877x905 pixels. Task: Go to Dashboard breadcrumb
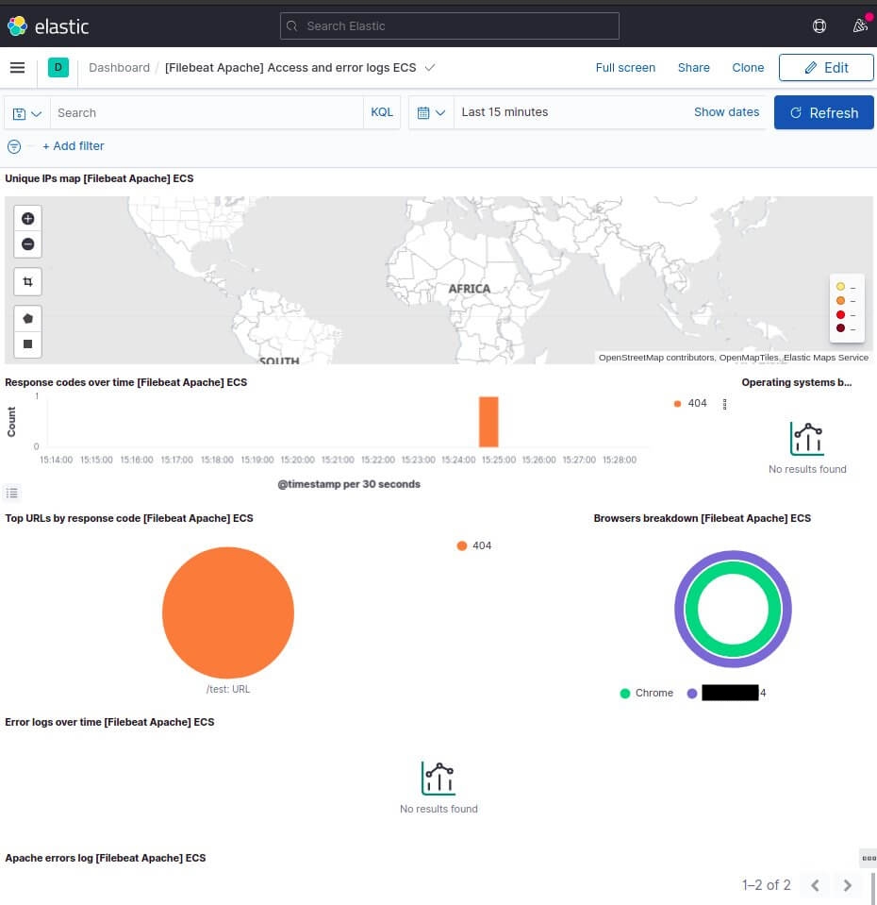[x=119, y=68]
